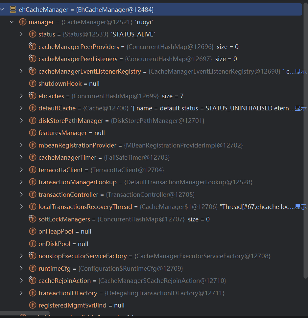
Task: Expand the ehcaches map
Action: tap(21, 96)
